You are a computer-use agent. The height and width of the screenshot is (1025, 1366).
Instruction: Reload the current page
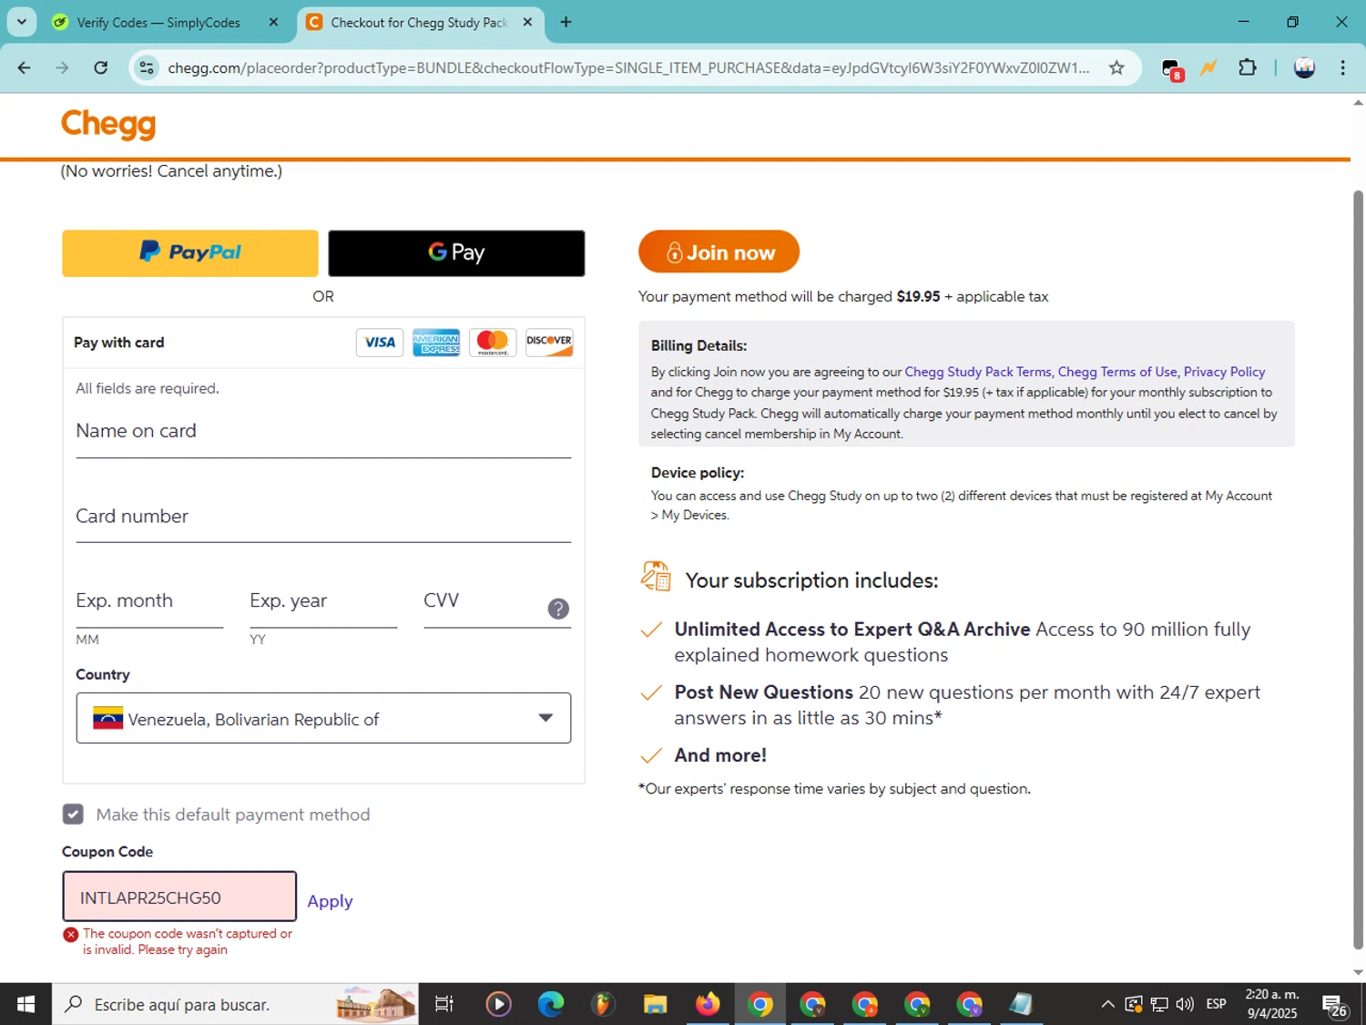point(101,67)
